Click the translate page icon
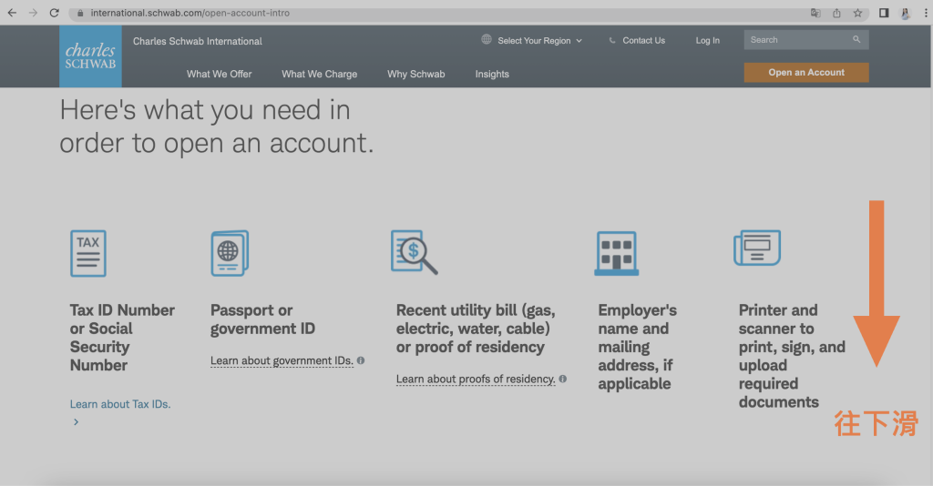 click(815, 13)
